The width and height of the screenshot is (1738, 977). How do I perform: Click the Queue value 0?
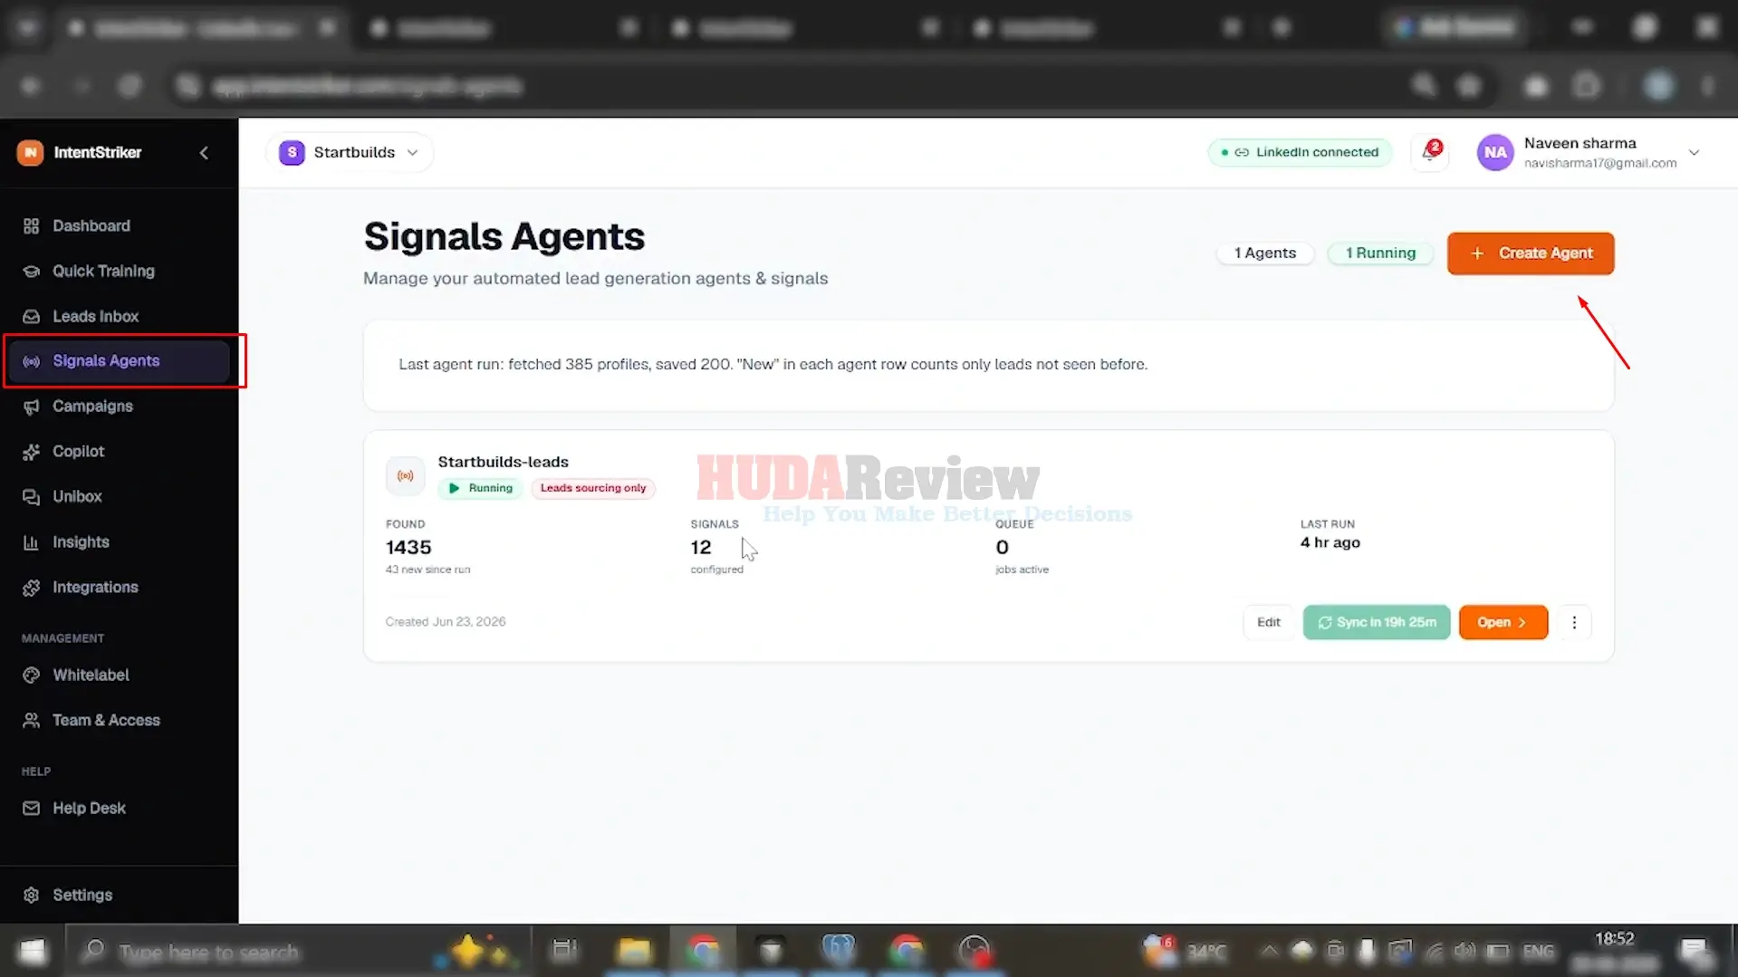(1002, 547)
